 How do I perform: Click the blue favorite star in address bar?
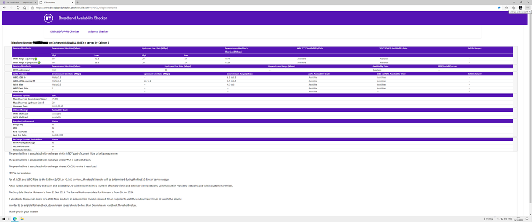coord(499,8)
